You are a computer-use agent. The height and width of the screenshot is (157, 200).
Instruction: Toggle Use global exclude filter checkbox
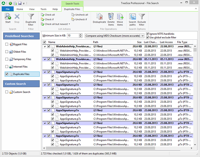pyautogui.click(x=147, y=37)
